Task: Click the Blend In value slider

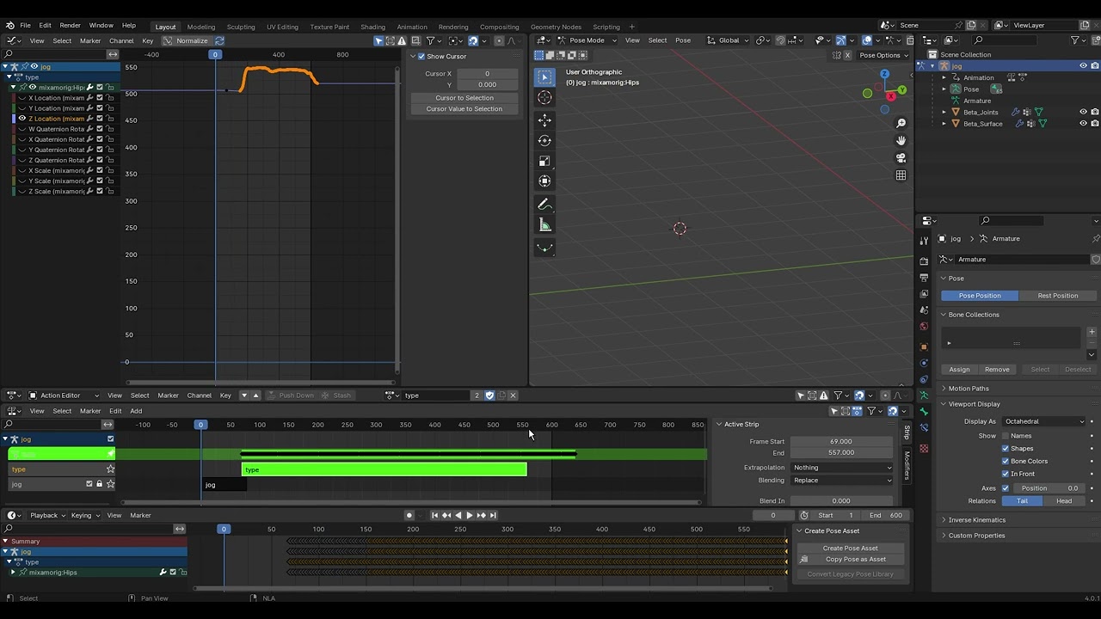Action: pyautogui.click(x=842, y=501)
